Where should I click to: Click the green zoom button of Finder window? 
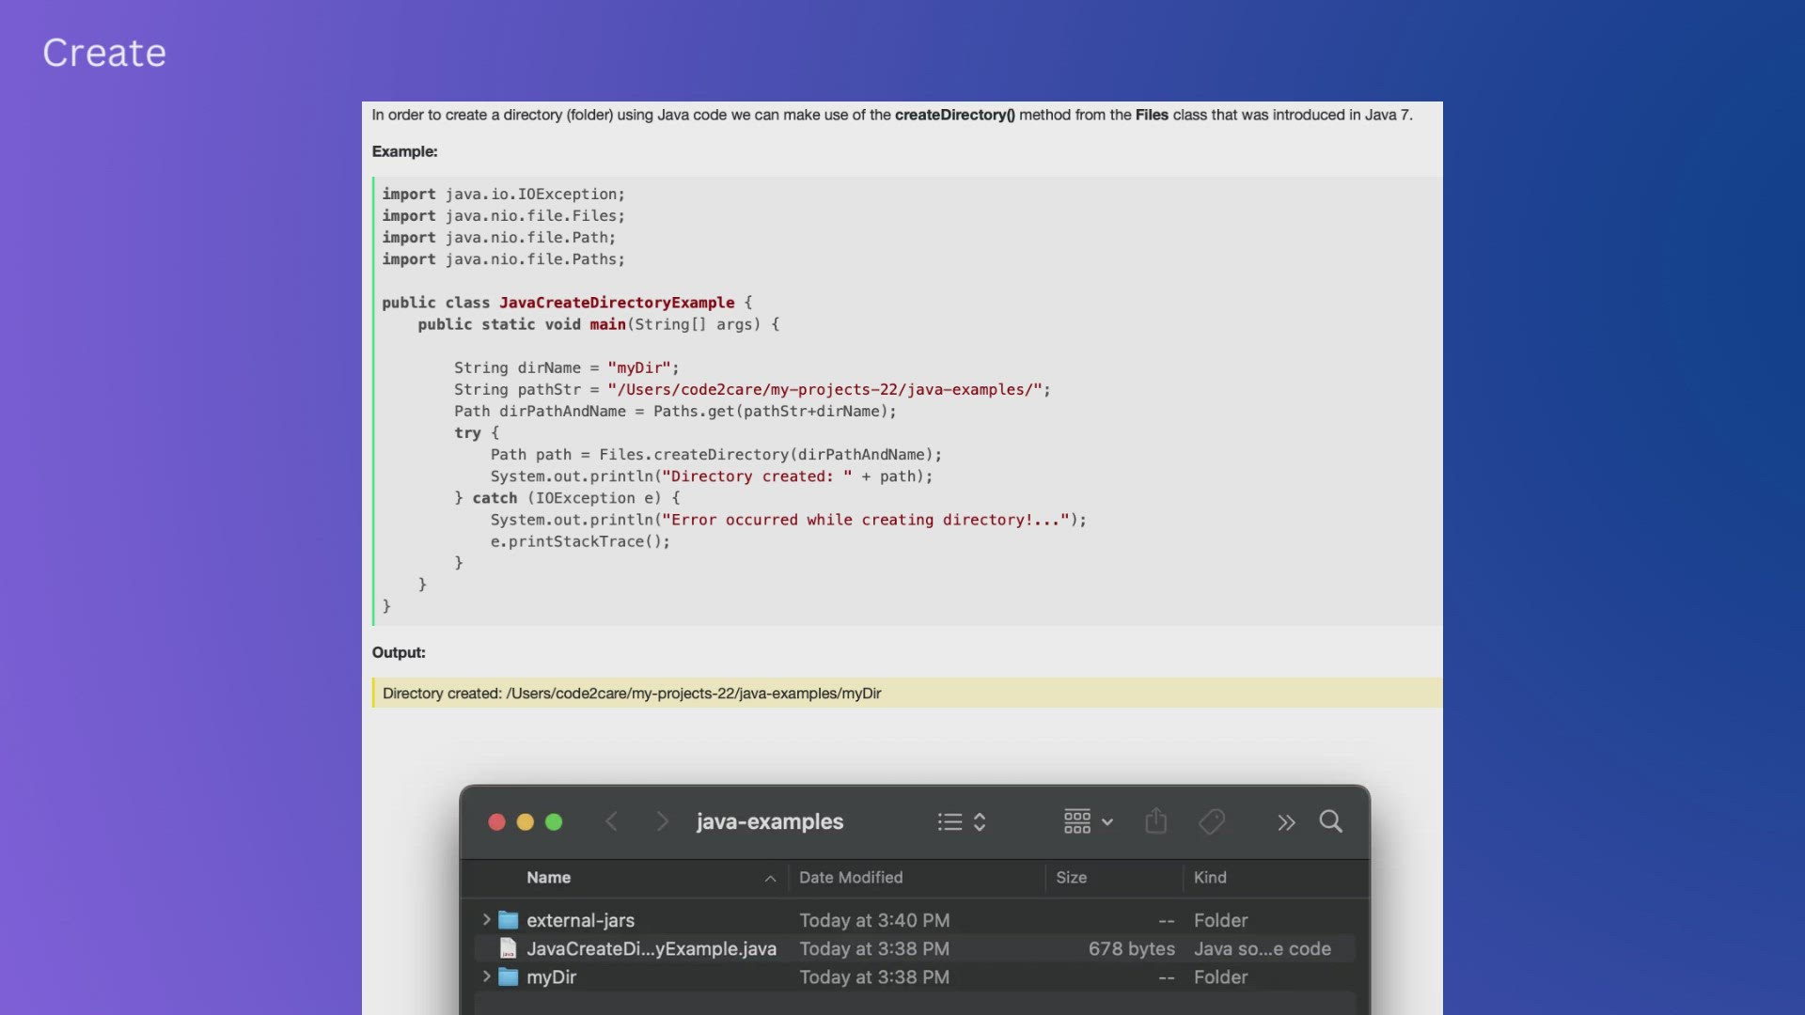[554, 822]
